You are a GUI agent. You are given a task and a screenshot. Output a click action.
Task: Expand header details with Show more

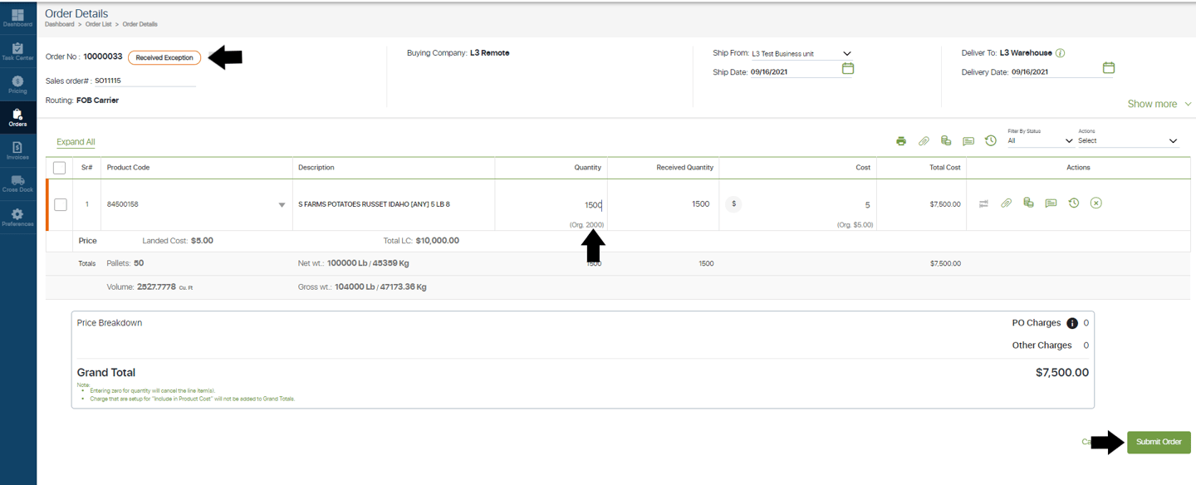click(1159, 104)
